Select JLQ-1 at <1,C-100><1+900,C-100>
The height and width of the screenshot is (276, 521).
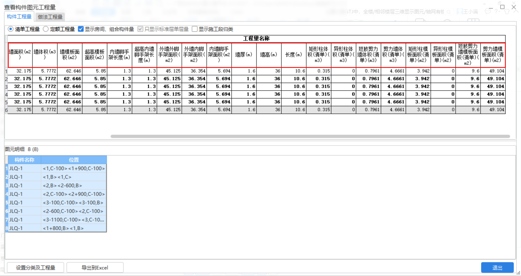pos(56,169)
